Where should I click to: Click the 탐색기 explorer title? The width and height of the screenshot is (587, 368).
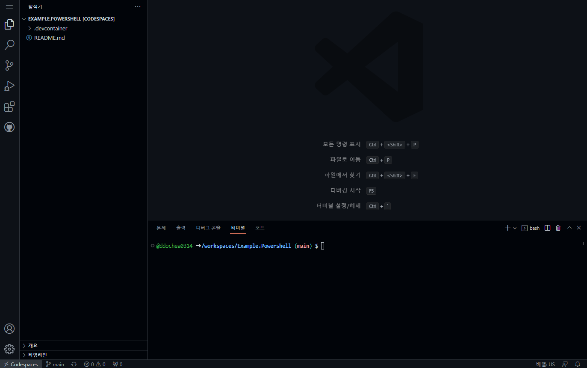35,7
